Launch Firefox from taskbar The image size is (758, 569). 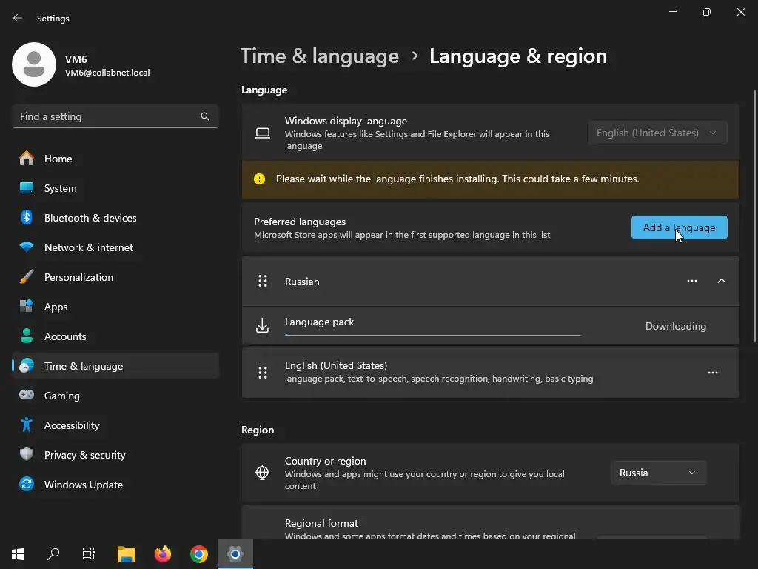click(x=163, y=554)
